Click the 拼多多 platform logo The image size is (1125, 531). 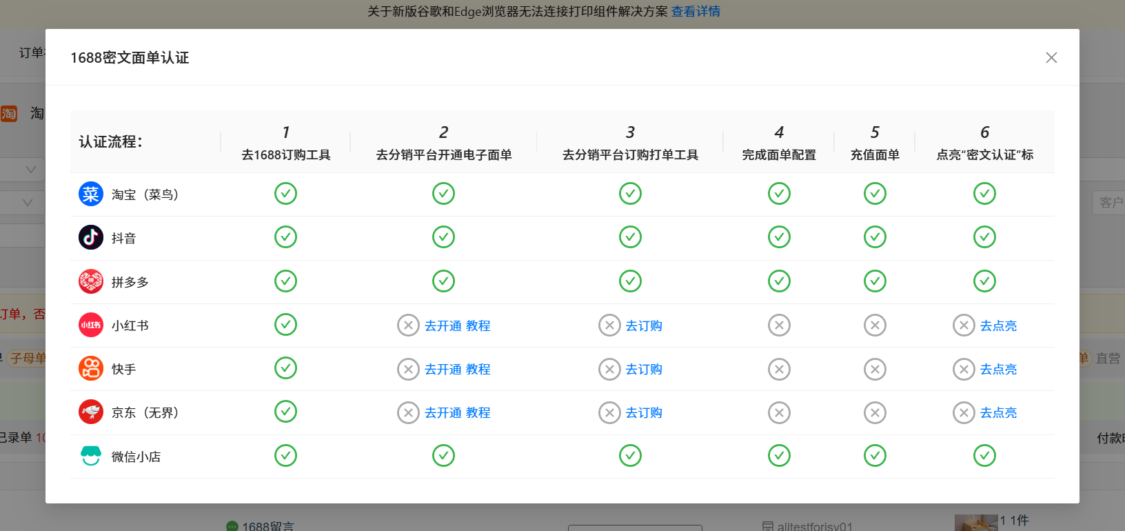point(91,281)
